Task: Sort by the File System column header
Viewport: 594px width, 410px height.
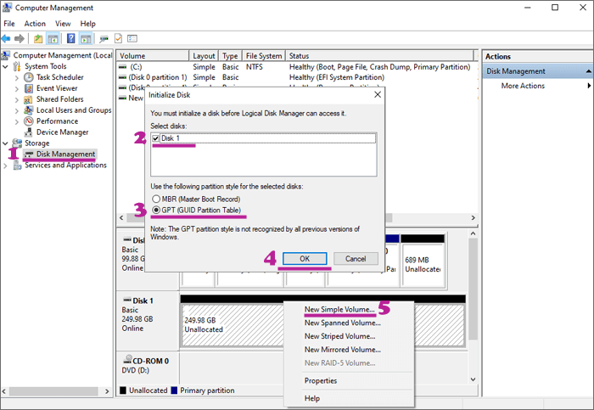Action: tap(264, 56)
